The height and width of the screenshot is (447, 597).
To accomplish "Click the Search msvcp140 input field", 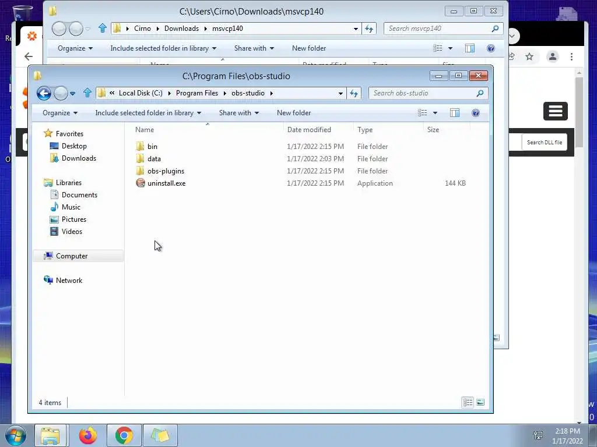I will coord(437,29).
